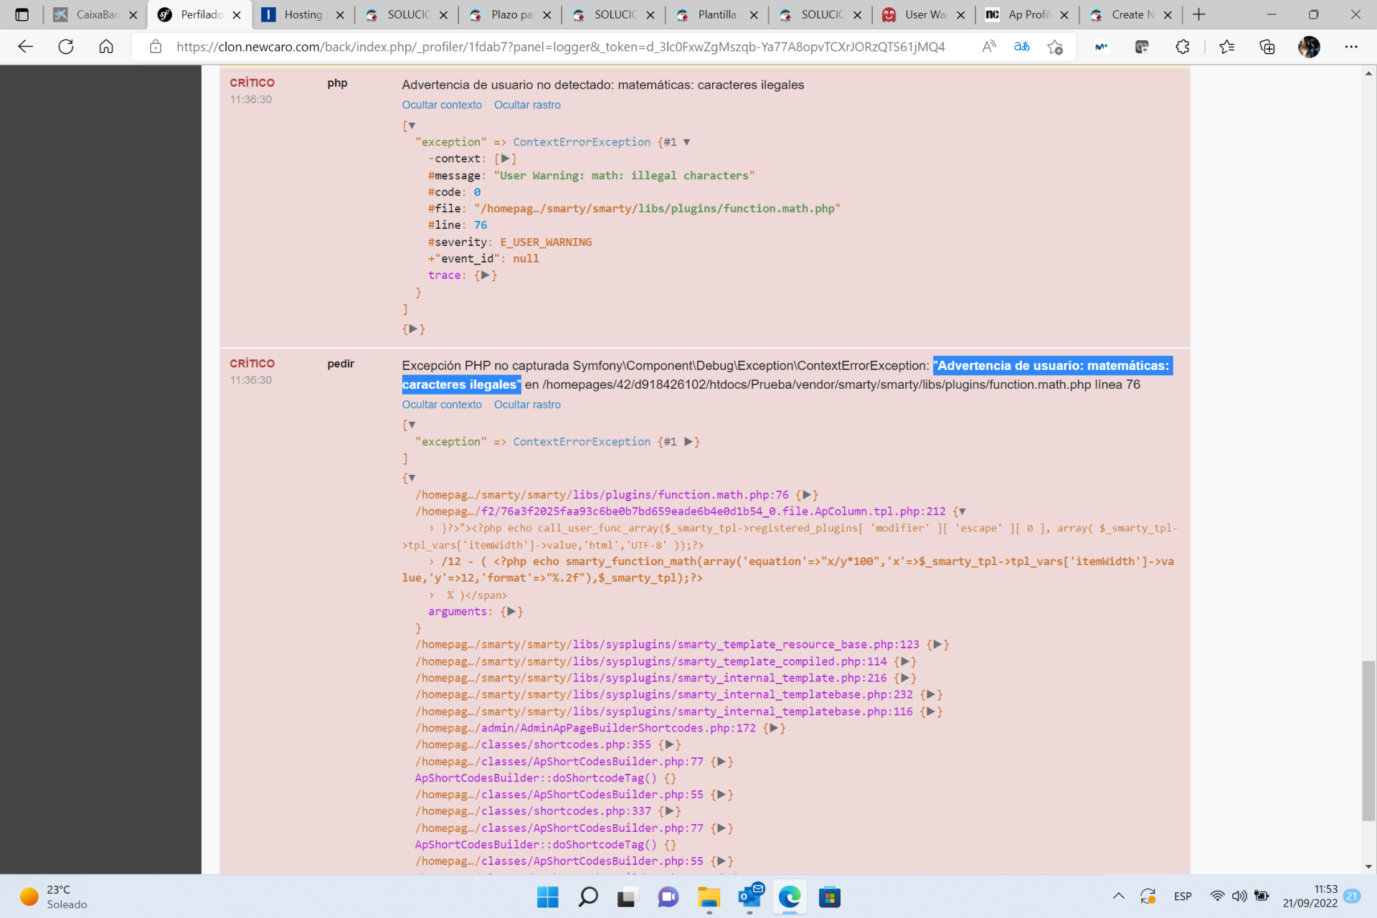Expand the arguments node in trace
This screenshot has height=918, width=1377.
click(x=511, y=612)
